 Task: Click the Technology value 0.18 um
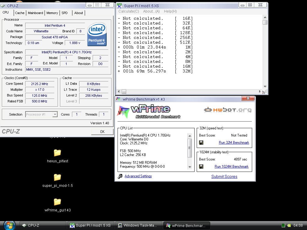[33, 43]
